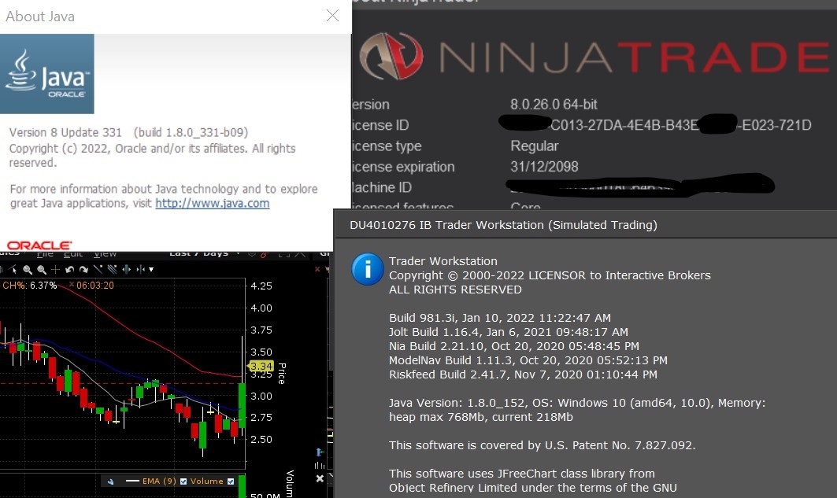Select the pointer tool in chart toolbar
This screenshot has height=498, width=837.
point(13,269)
